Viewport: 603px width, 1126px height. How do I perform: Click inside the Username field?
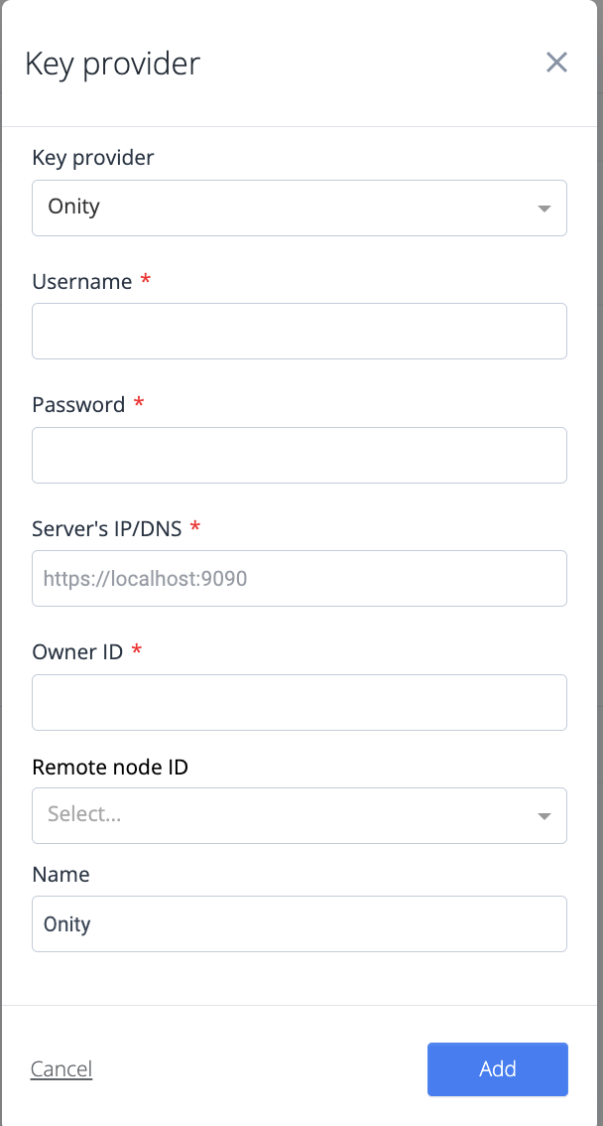click(300, 331)
